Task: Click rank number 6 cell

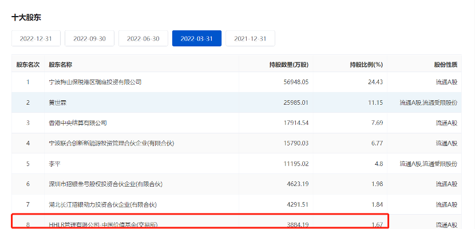Action: [28, 184]
